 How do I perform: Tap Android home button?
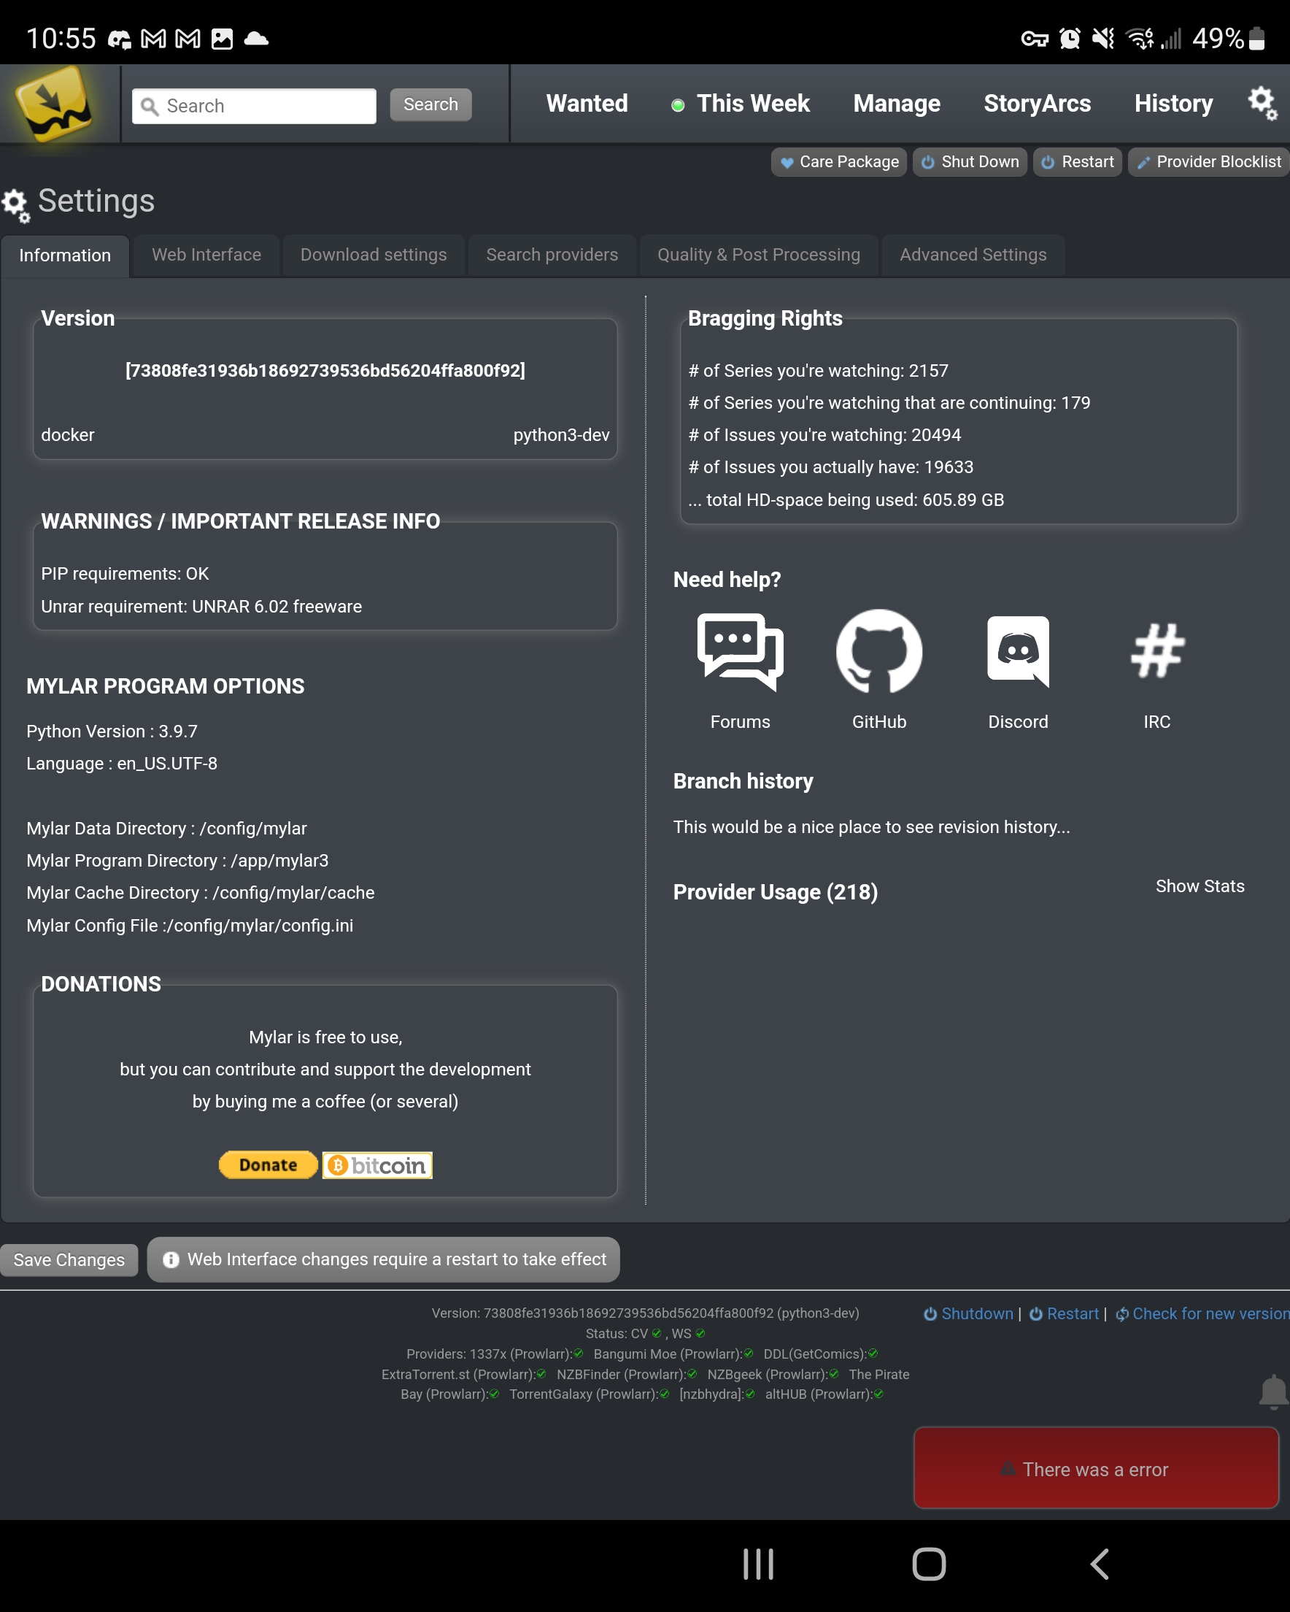click(x=929, y=1564)
